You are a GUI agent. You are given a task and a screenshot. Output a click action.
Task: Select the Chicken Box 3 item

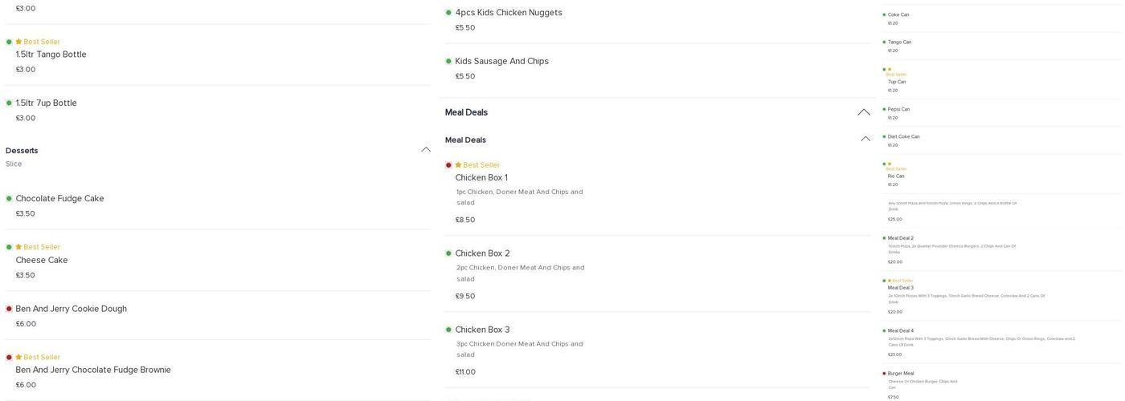482,330
